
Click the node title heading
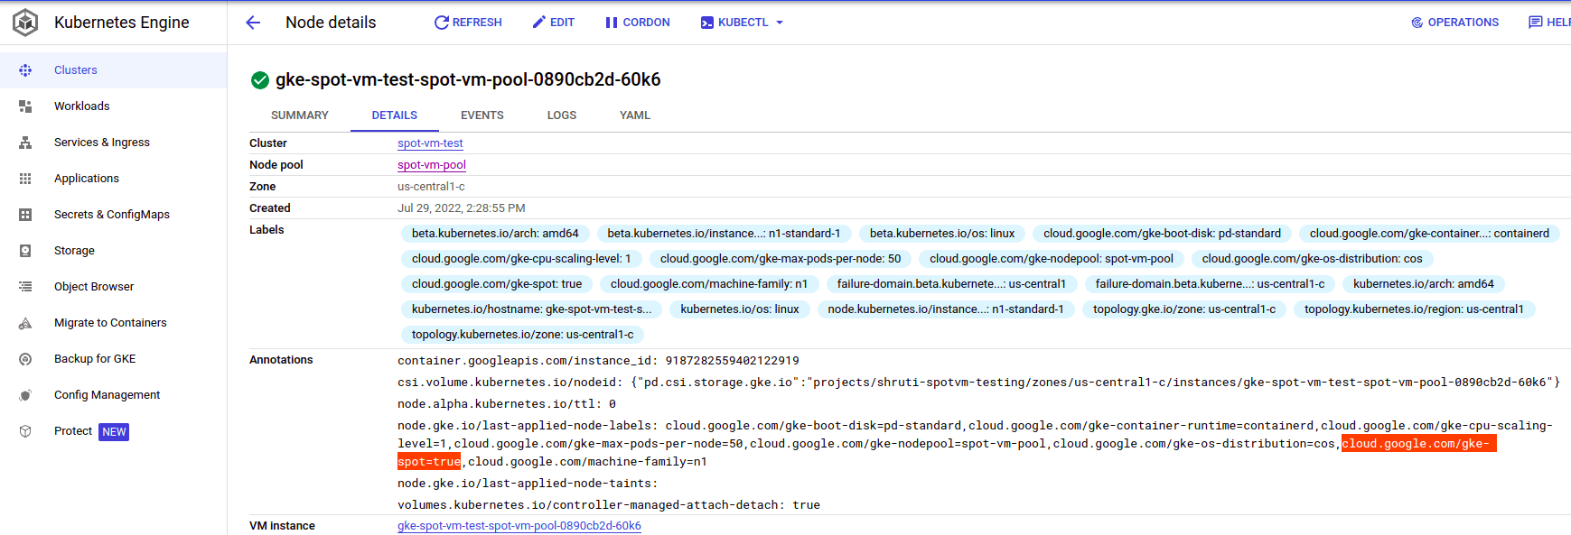(x=468, y=79)
